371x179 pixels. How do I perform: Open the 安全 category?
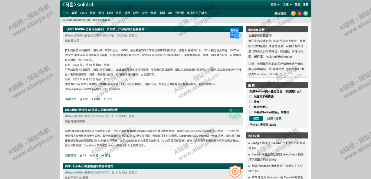pos(145,13)
